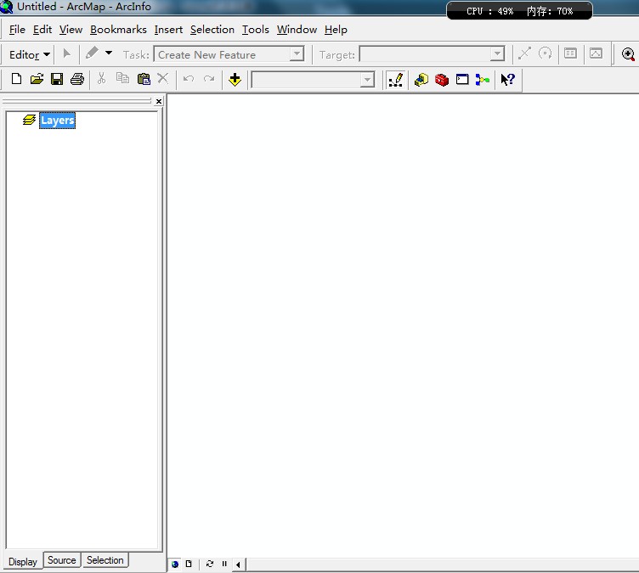Open the Editor dropdown menu
Image resolution: width=639 pixels, height=573 pixels.
(30, 54)
